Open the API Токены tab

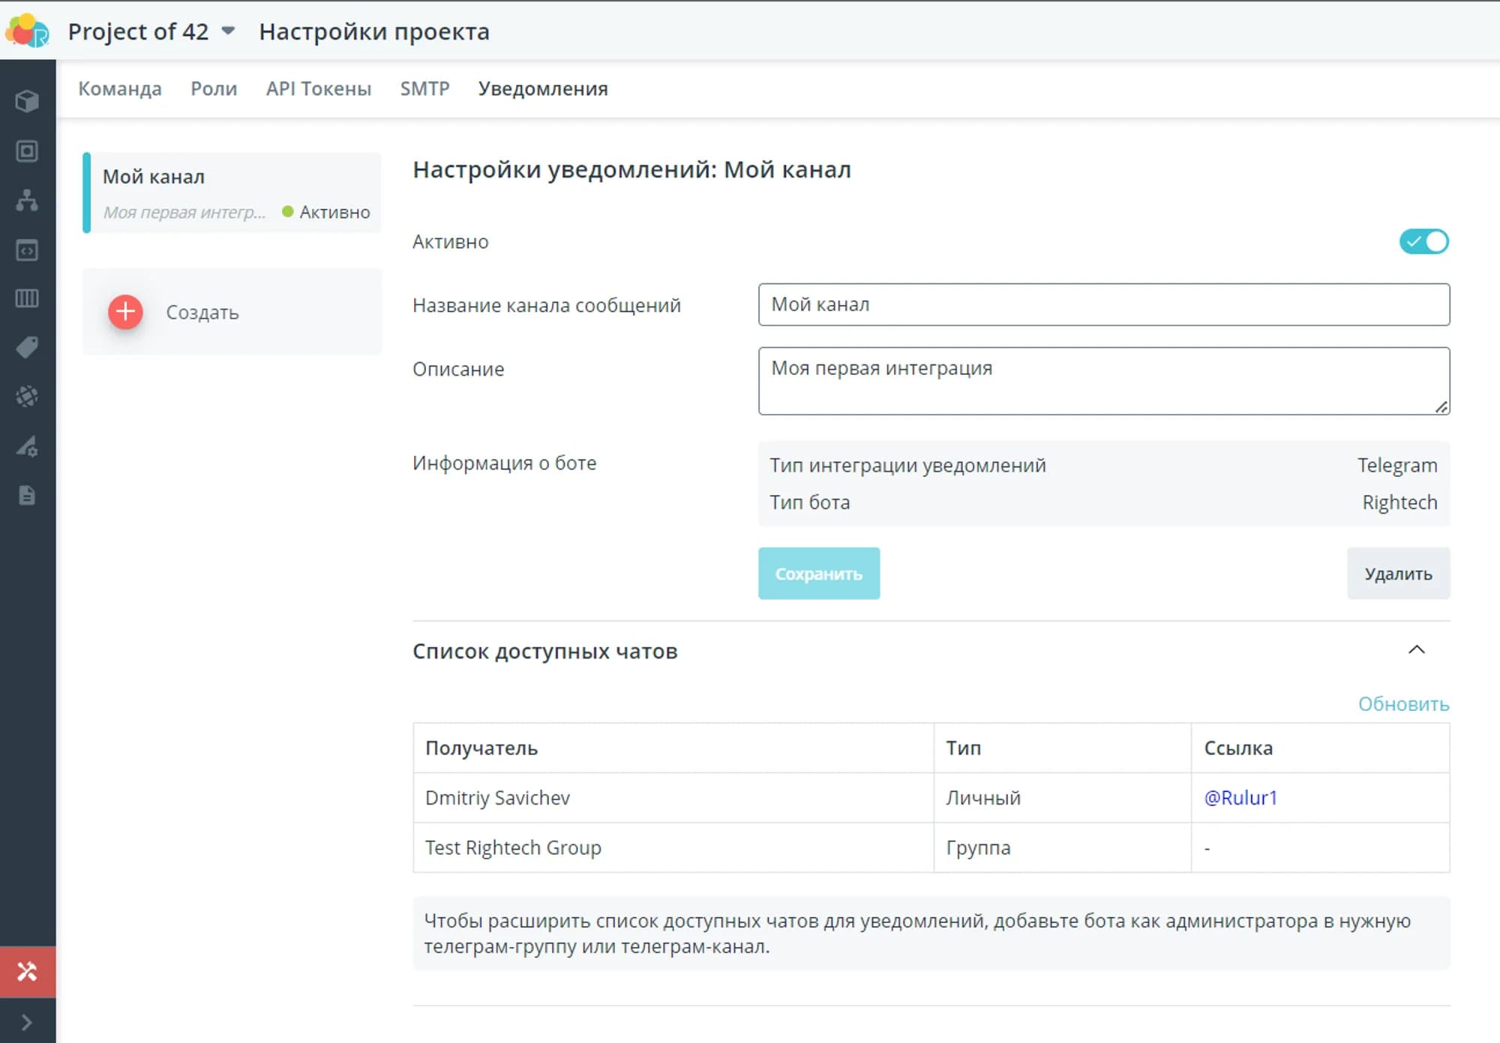(318, 88)
